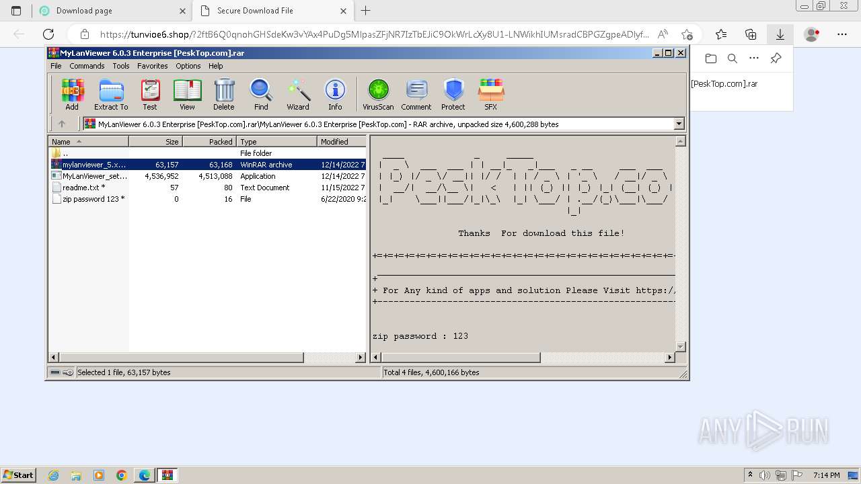Open more options in the Downloads panel
861x484 pixels.
click(754, 58)
